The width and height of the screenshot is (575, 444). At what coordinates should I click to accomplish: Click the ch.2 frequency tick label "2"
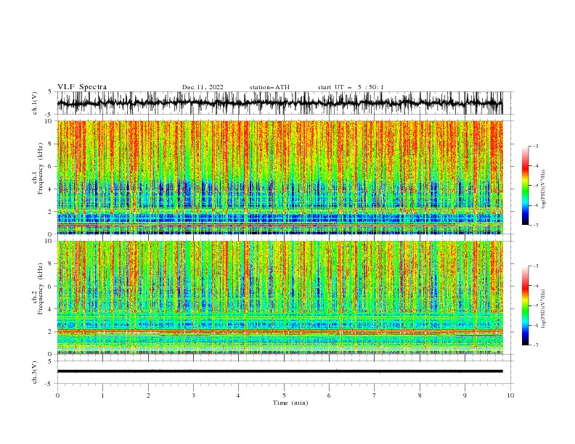click(x=50, y=332)
